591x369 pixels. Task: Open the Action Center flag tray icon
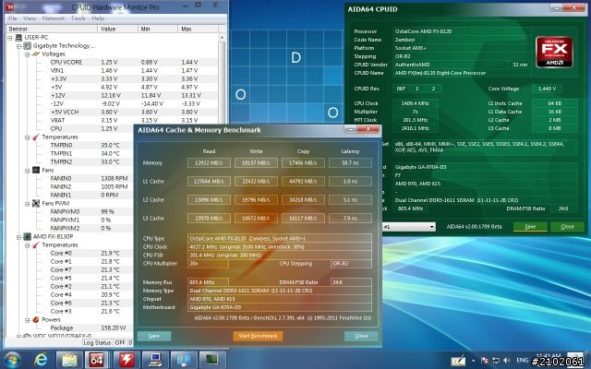[x=485, y=361]
